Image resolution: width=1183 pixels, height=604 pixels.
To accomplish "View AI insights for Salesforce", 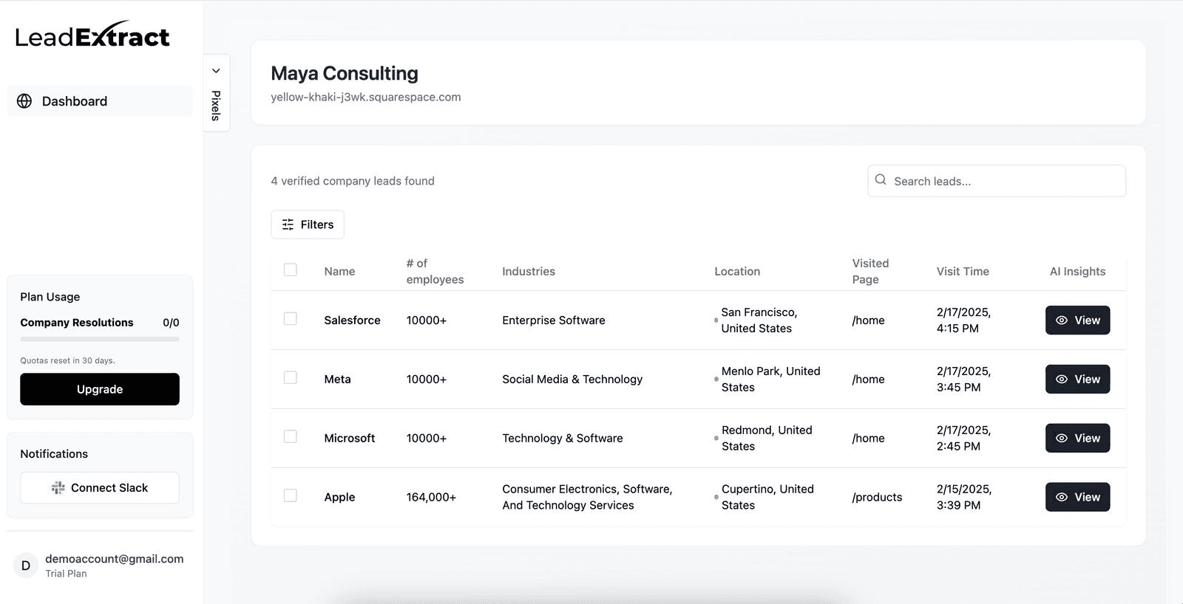I will coord(1077,320).
